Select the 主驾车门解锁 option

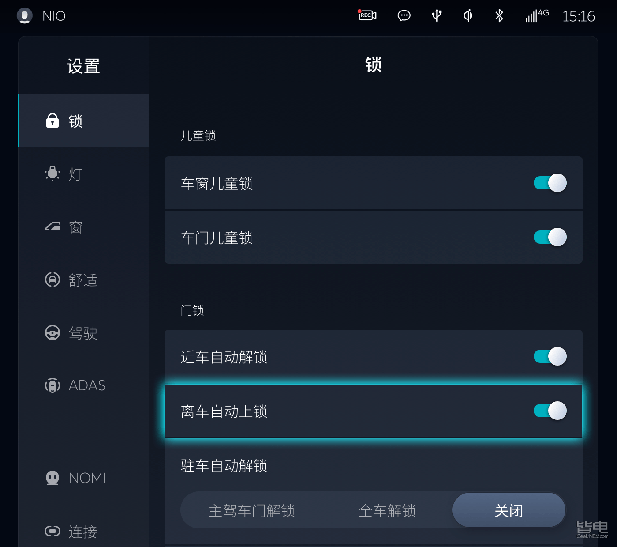coord(251,511)
